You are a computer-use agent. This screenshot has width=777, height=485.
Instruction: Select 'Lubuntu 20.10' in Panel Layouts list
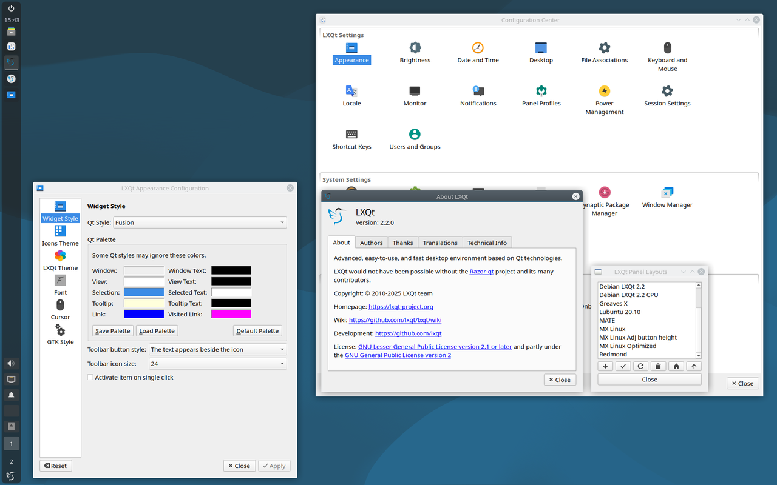(x=646, y=312)
